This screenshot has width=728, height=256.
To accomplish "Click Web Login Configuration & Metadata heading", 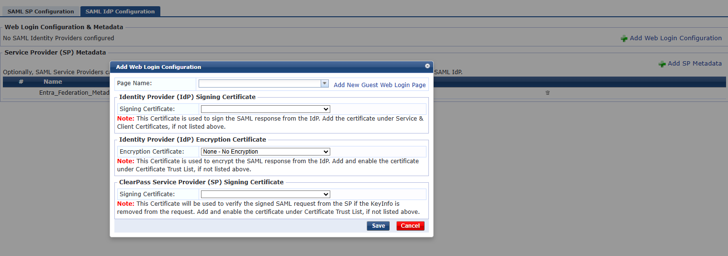I will [64, 27].
